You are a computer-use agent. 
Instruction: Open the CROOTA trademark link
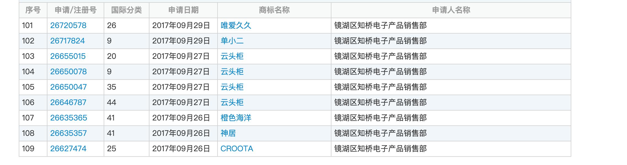click(237, 149)
